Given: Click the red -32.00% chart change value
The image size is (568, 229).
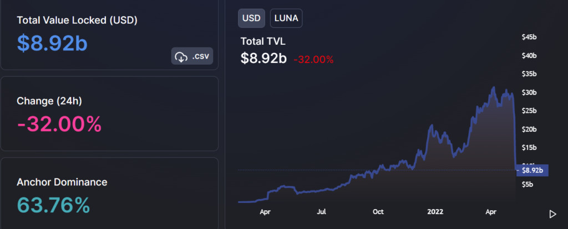Looking at the screenshot, I should [313, 59].
